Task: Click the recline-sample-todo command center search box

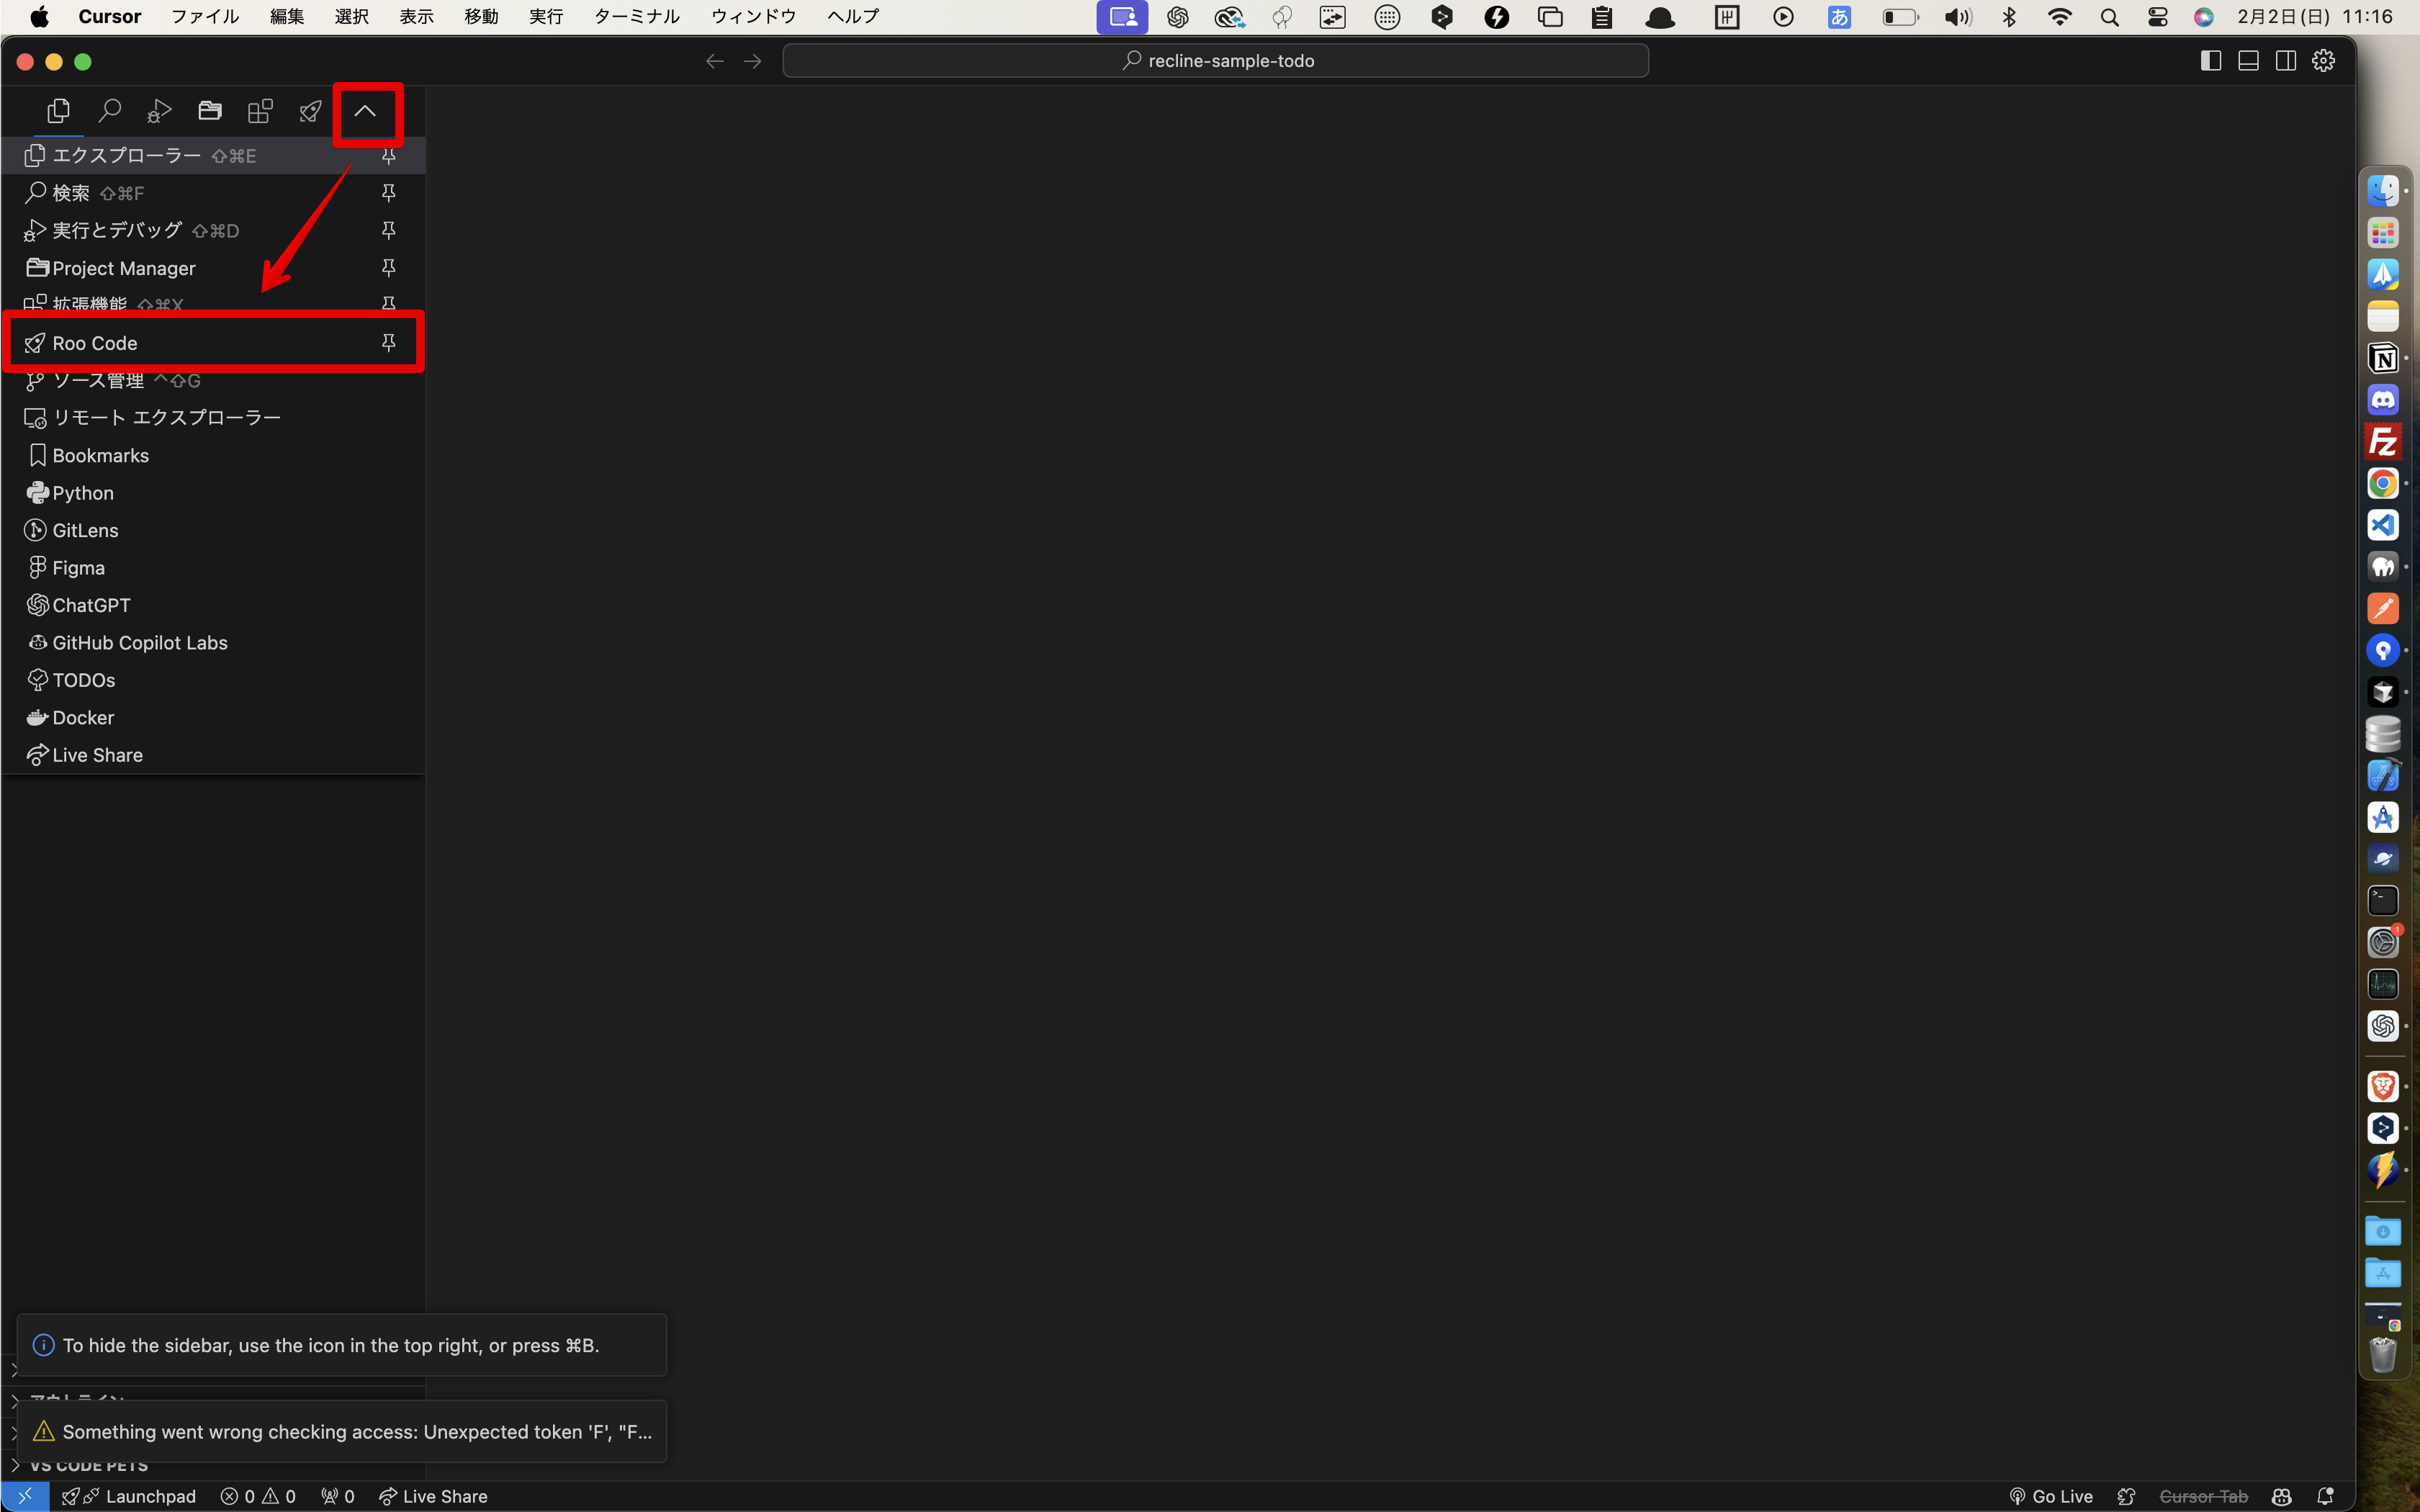Action: click(1215, 61)
